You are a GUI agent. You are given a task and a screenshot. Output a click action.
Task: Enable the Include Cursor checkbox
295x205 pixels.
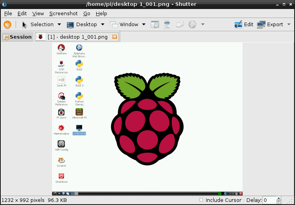coord(201,200)
